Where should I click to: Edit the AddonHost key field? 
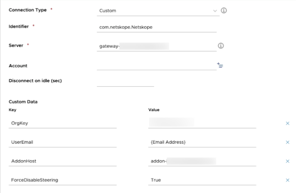point(62,161)
